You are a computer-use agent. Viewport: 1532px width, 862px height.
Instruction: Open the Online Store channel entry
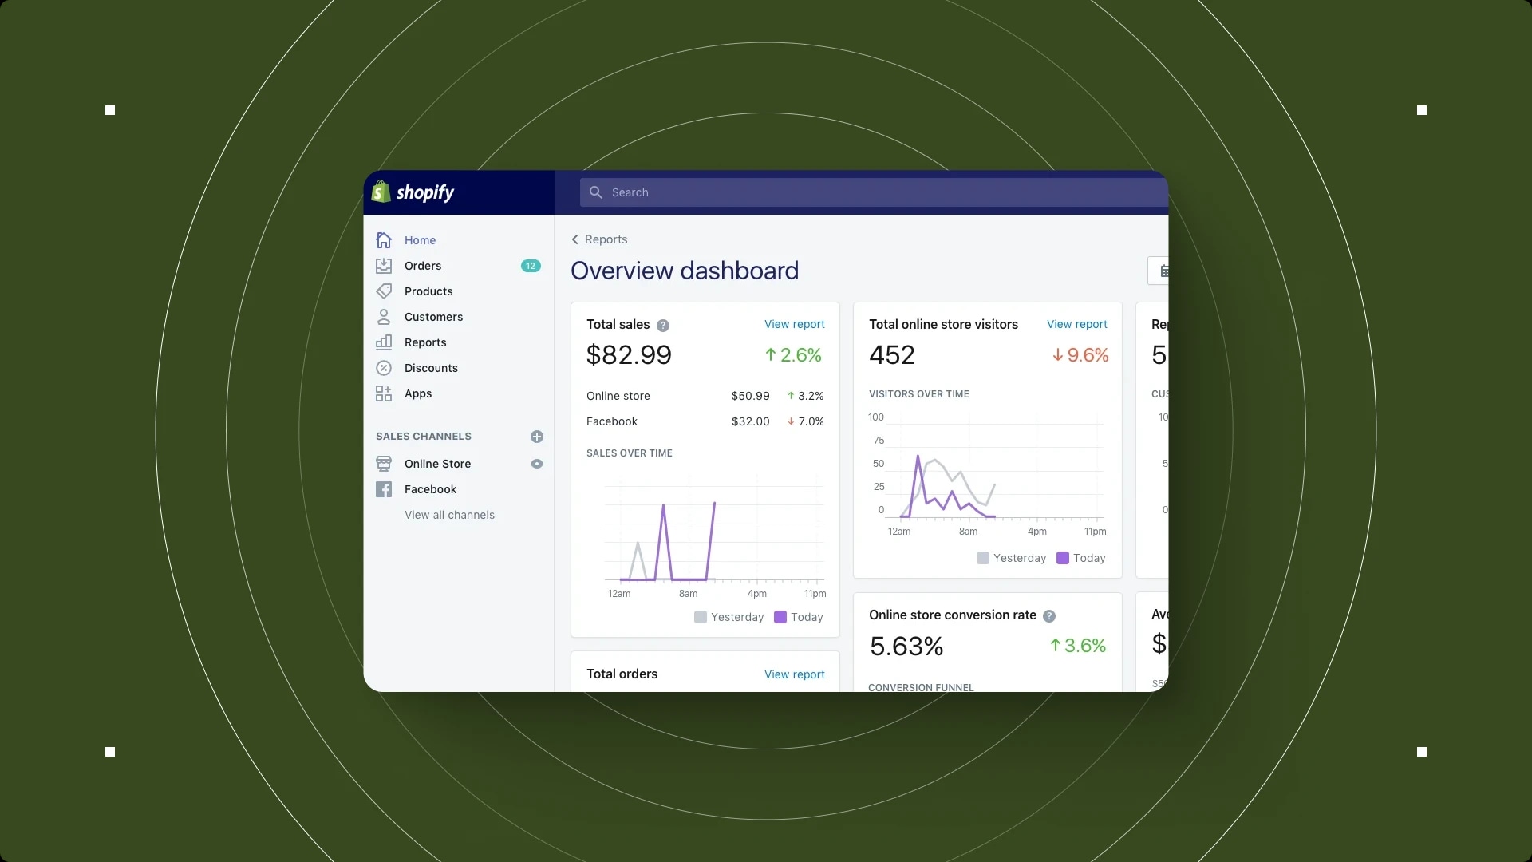click(x=437, y=463)
